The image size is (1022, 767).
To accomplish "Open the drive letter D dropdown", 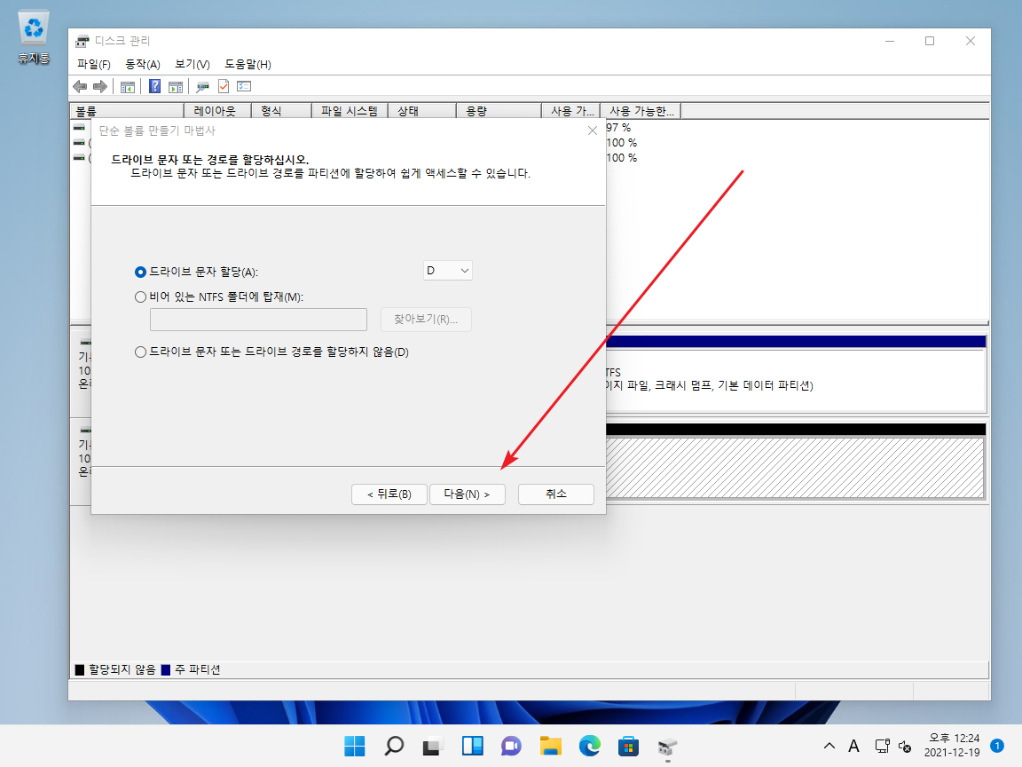I will click(447, 270).
